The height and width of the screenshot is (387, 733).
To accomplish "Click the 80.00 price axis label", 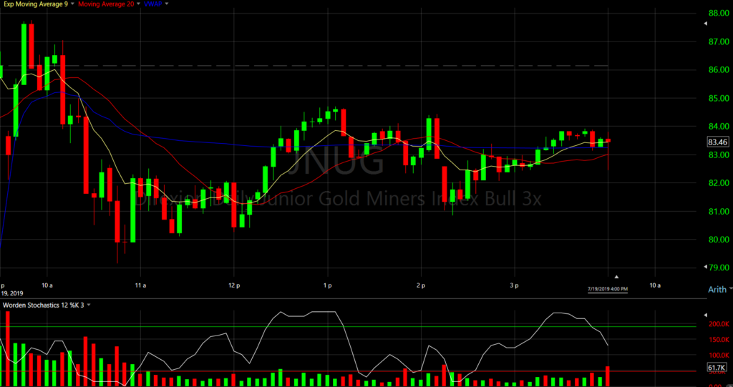I will [717, 240].
